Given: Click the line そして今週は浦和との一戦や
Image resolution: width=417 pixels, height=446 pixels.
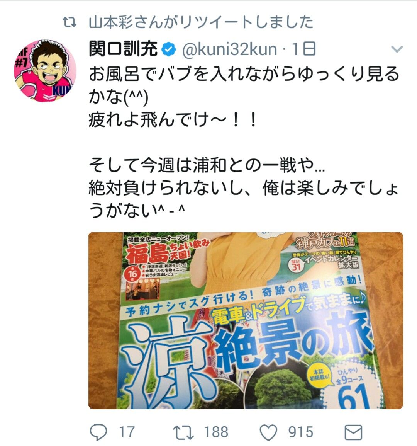Looking at the screenshot, I should click(207, 165).
